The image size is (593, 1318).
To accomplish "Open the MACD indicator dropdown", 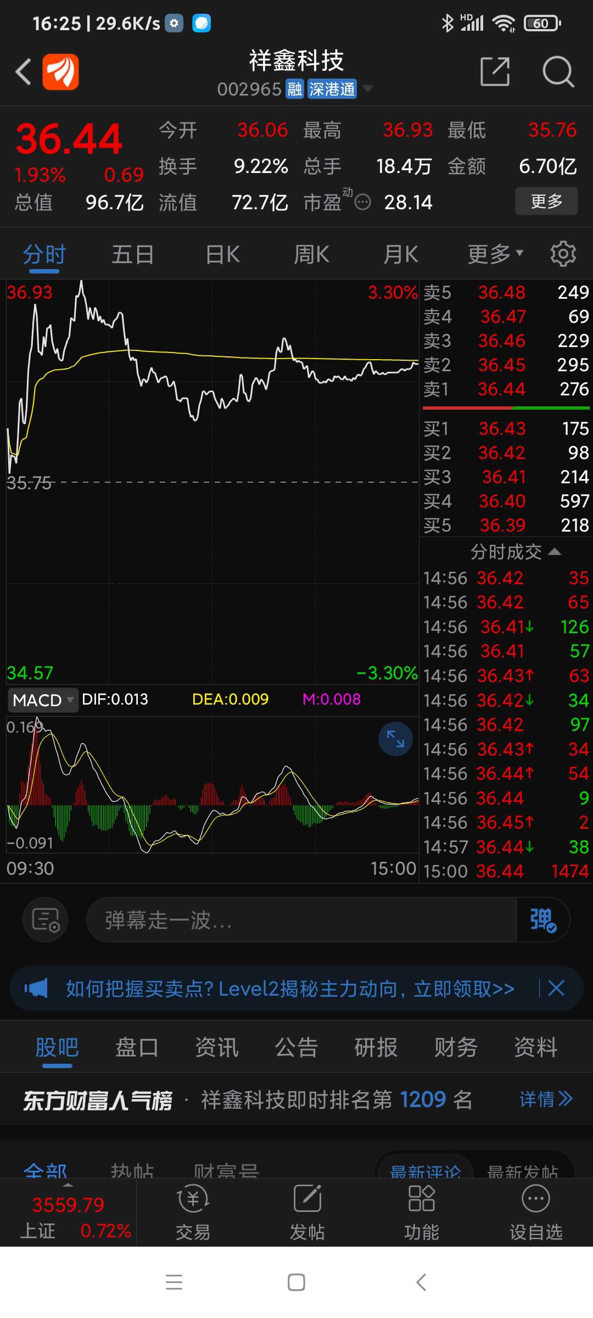I will pyautogui.click(x=43, y=700).
